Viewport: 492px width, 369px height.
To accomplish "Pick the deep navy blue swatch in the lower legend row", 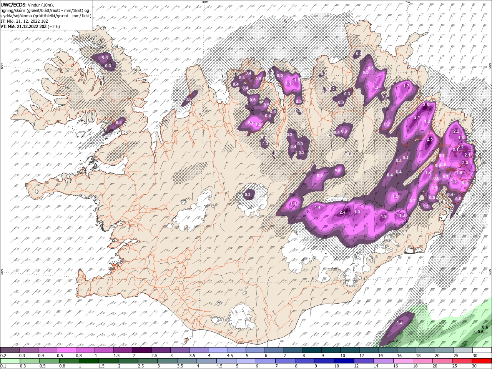I will (x=344, y=361).
